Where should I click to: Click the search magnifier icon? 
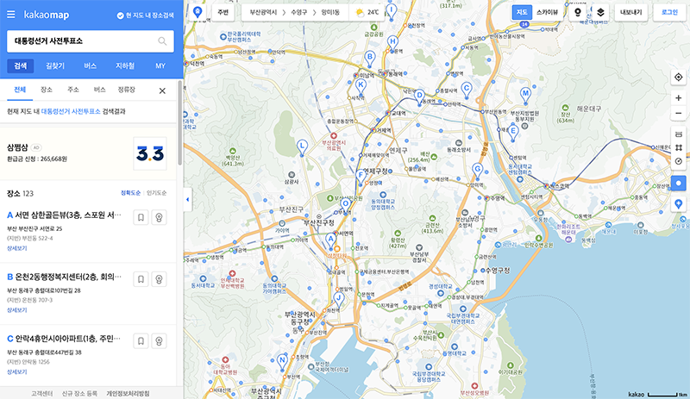[x=162, y=41]
